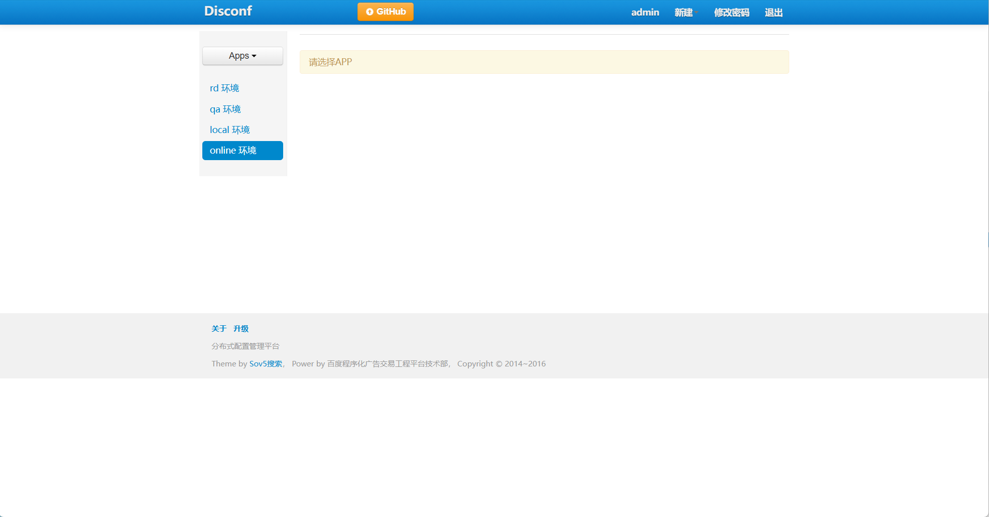Click the GitHub button label text
The height and width of the screenshot is (517, 989).
391,12
